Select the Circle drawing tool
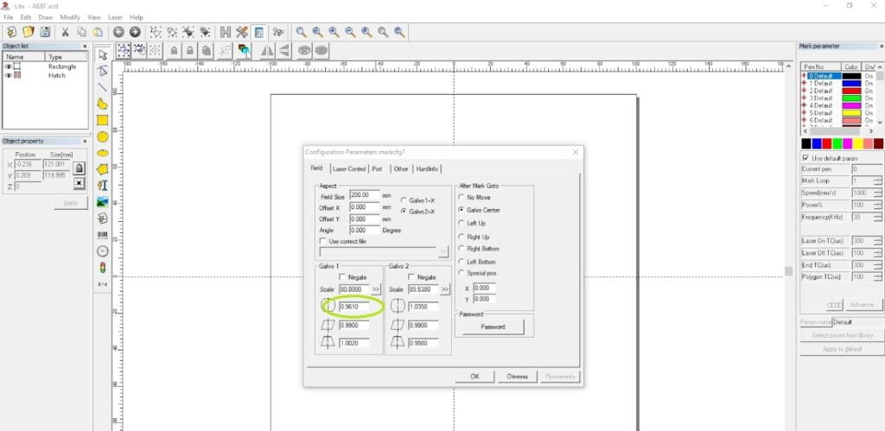This screenshot has width=885, height=431. pos(102,136)
